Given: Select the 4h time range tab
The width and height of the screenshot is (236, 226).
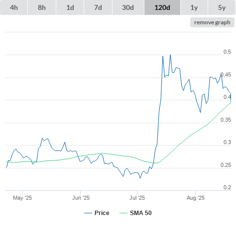Looking at the screenshot, I should (x=14, y=7).
